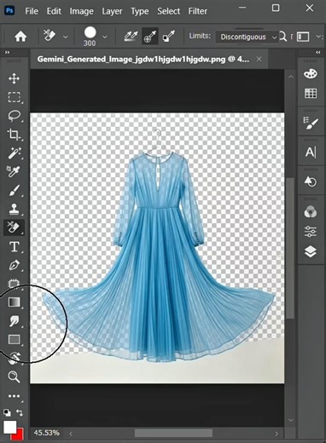Viewport: 326px width, 443px height.
Task: Open the Adjustments panel sliders icon
Action: (x=311, y=232)
